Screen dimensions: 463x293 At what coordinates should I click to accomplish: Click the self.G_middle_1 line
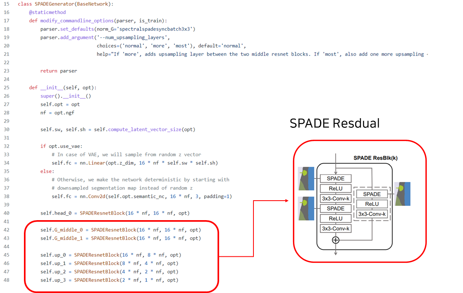click(121, 238)
